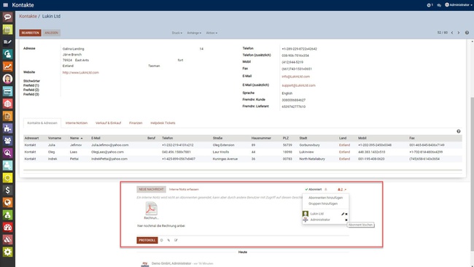Open the Administrator user menu
474x267 pixels.
(459, 5)
